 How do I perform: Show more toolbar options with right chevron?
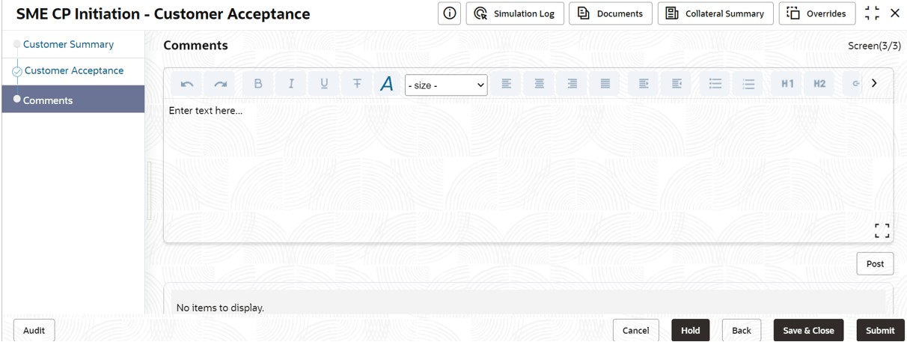(x=874, y=83)
